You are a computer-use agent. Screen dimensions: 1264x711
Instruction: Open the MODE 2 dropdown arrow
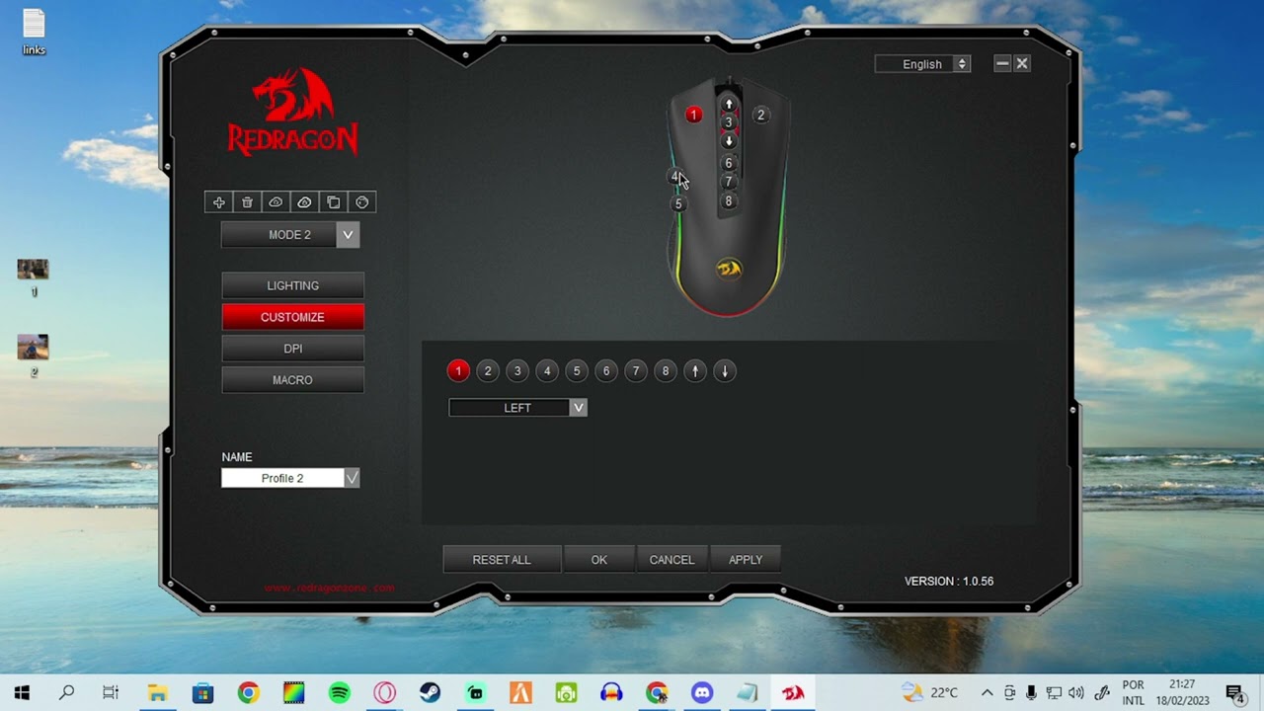click(348, 235)
